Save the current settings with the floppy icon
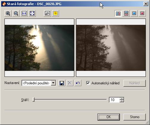 coord(62,83)
